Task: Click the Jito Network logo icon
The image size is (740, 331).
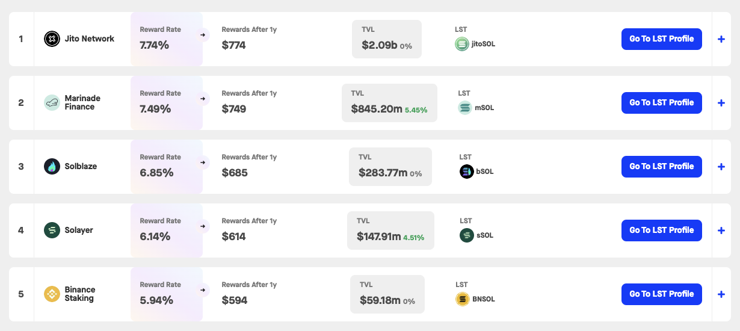Action: point(52,39)
